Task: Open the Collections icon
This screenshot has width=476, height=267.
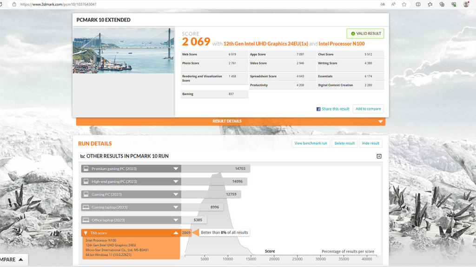Action: 442,4
